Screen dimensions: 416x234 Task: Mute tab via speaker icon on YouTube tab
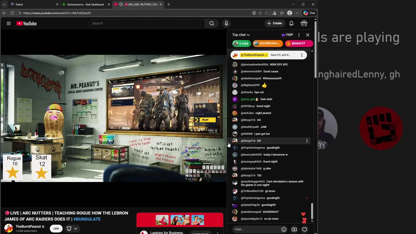[121, 5]
